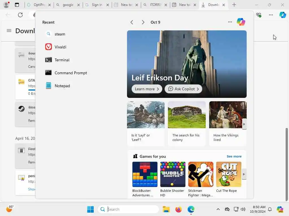The height and width of the screenshot is (216, 289).
Task: Open BlockBuster Adventures game
Action: click(145, 179)
